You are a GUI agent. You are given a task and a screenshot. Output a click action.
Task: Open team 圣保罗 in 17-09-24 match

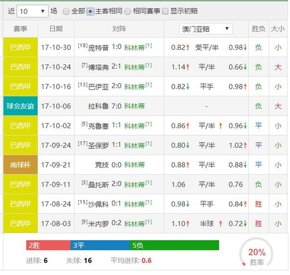[98, 146]
